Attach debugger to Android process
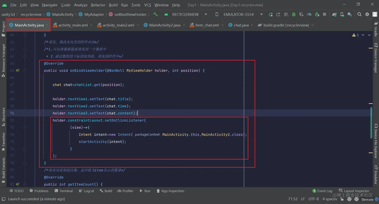The height and width of the screenshot is (204, 379). click(x=317, y=15)
